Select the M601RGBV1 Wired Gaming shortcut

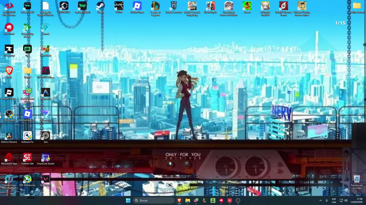[9, 9]
